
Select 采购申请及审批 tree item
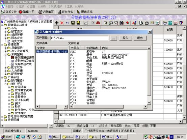pyautogui.click(x=24, y=61)
